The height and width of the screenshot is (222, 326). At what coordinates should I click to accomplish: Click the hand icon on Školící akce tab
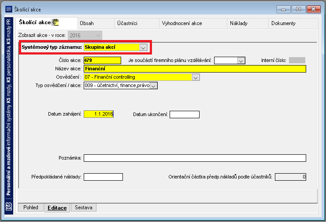click(56, 22)
